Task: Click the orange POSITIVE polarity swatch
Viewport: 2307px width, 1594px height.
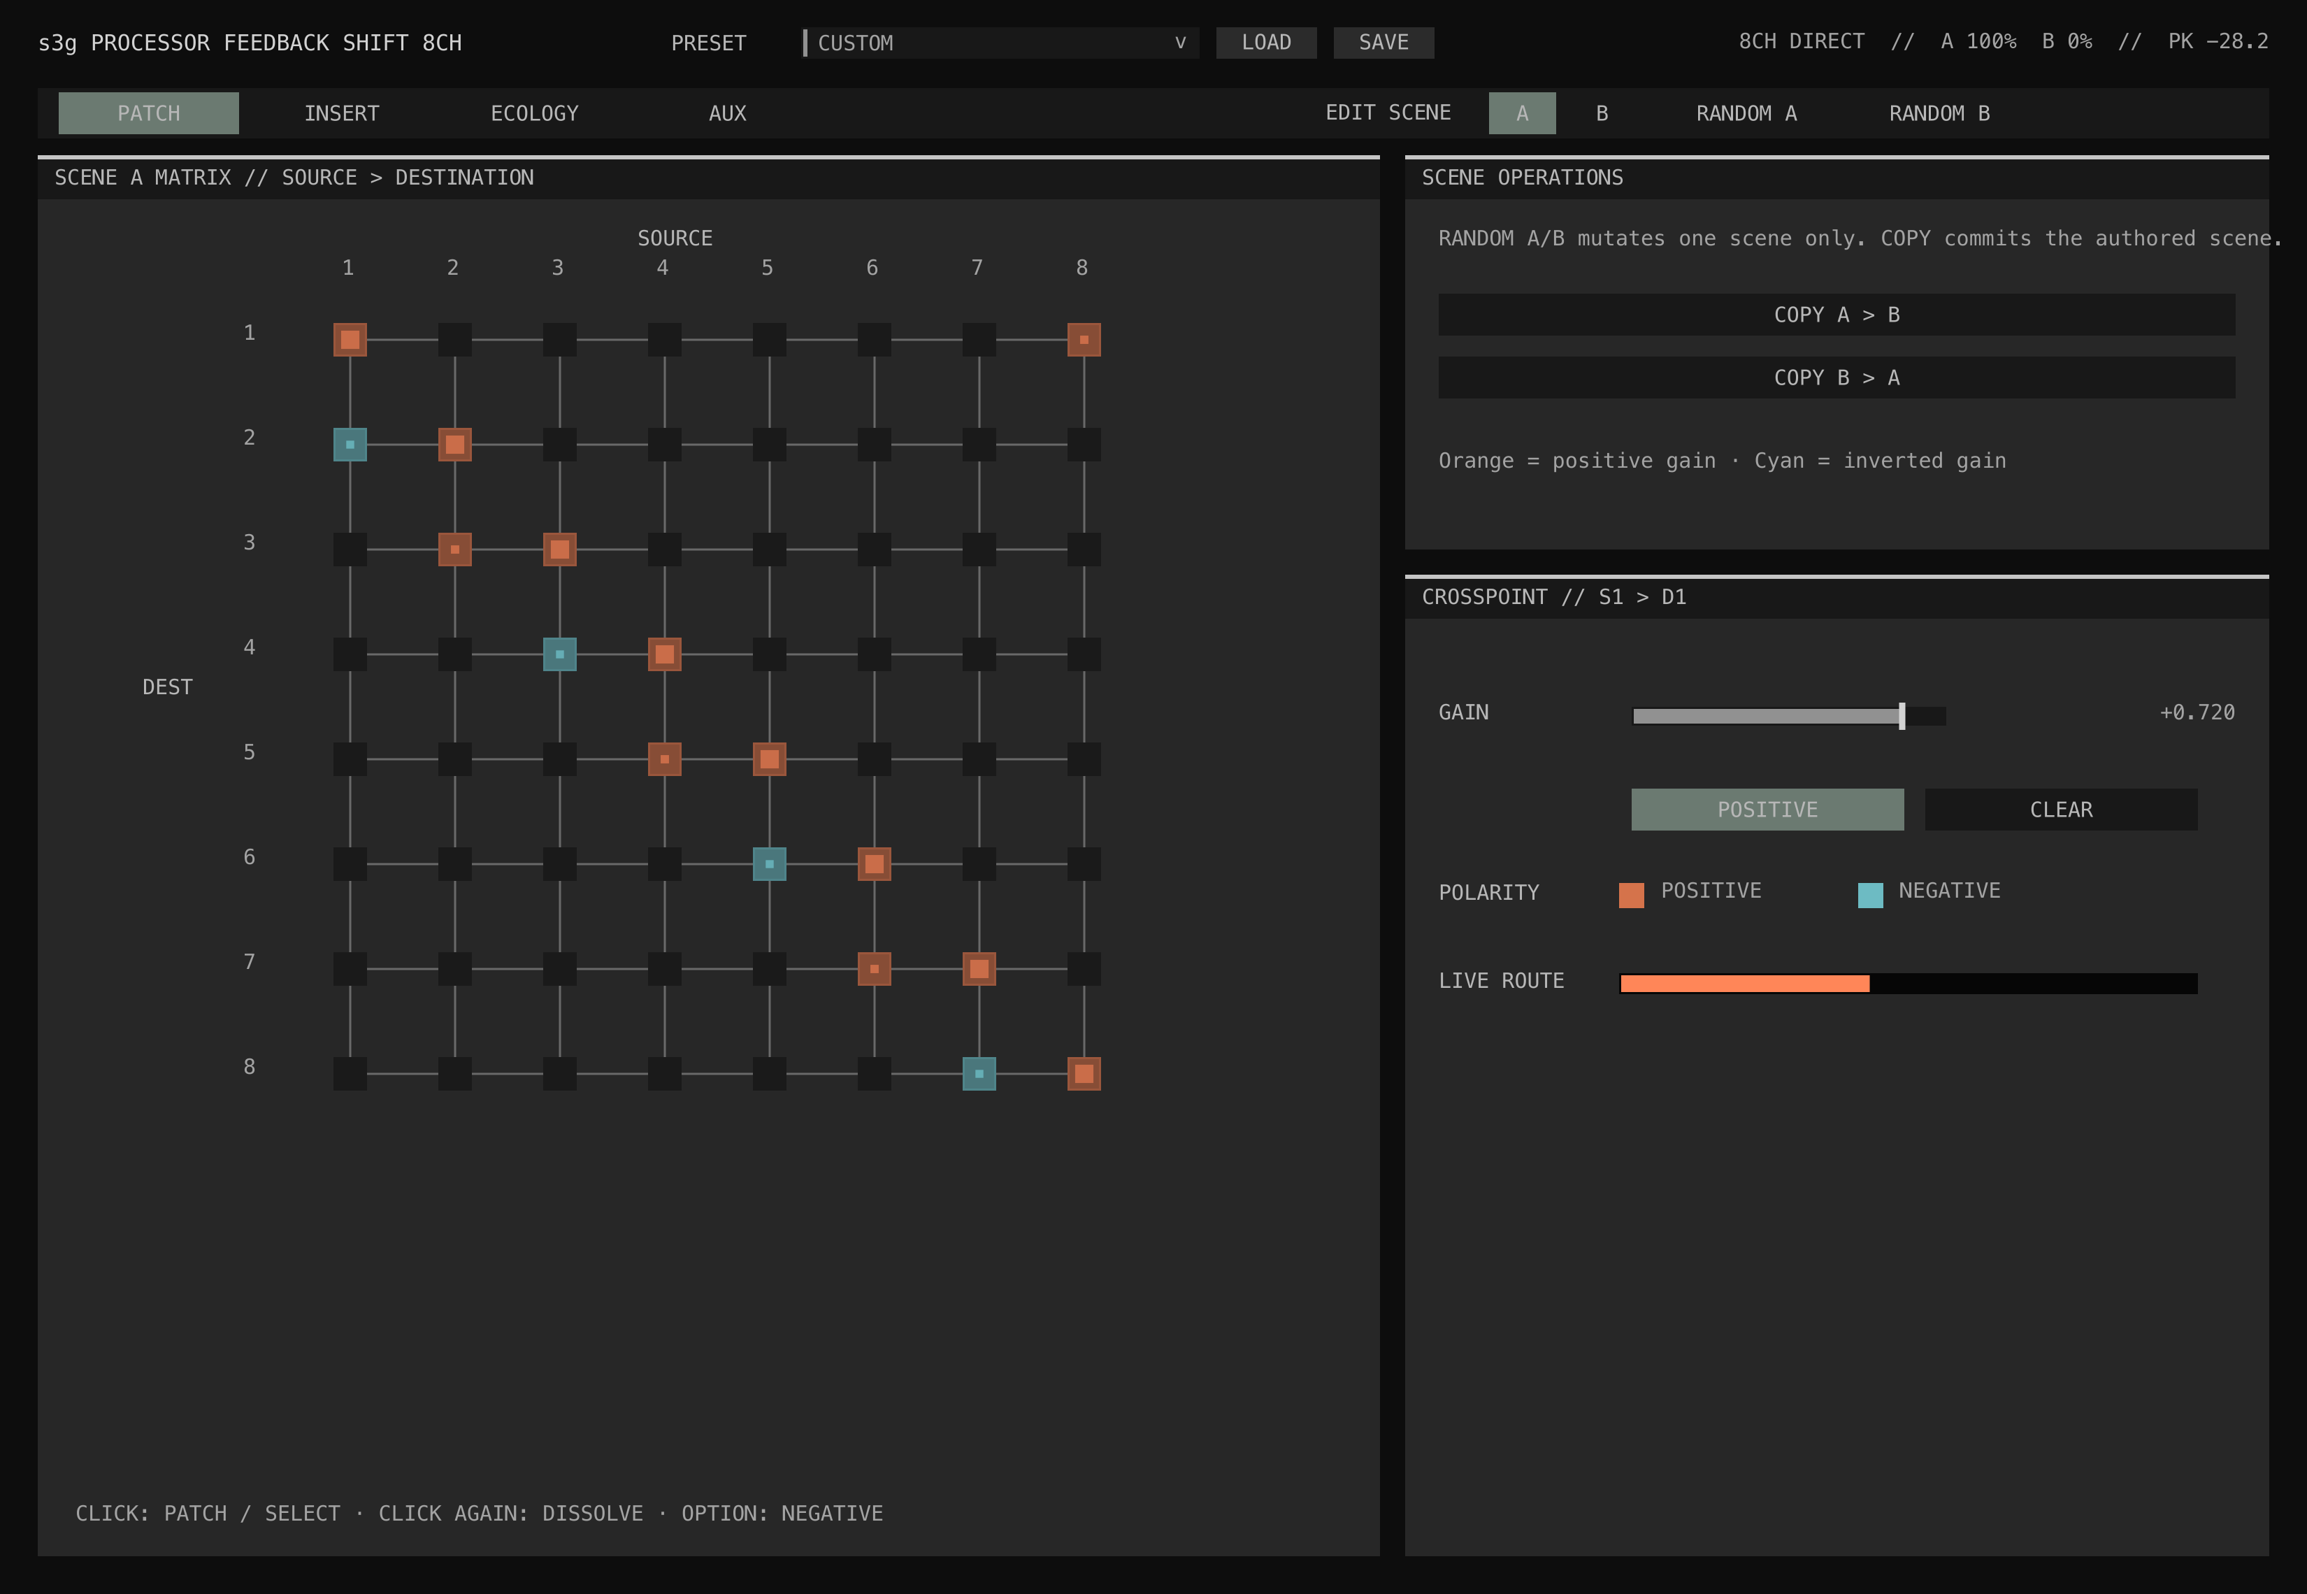Action: click(1631, 895)
